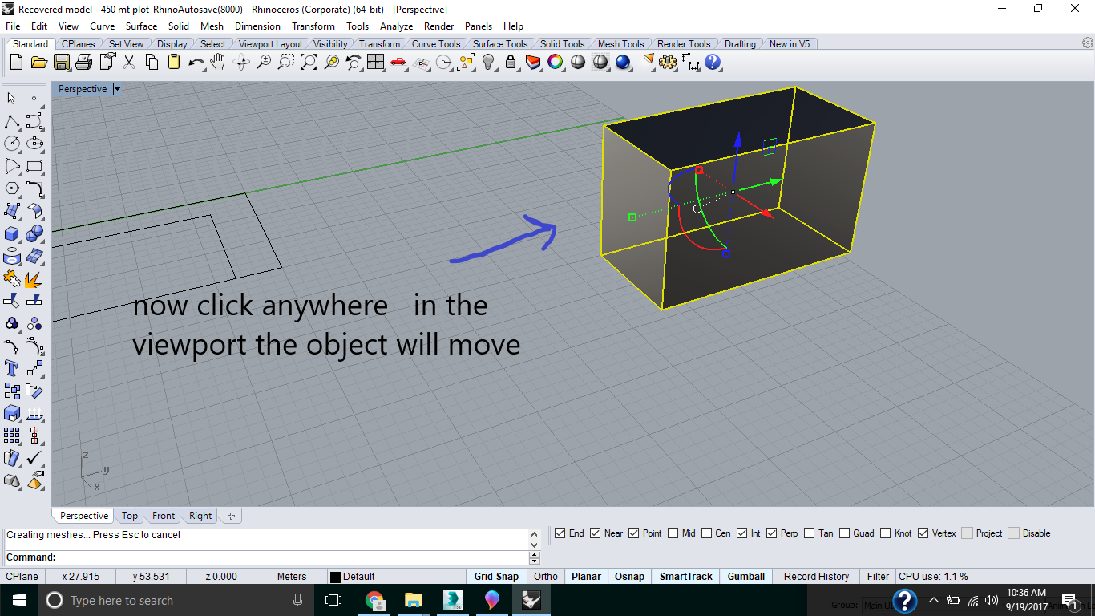Switch to the Surface Tools toolbar tab
This screenshot has height=616, width=1095.
(499, 44)
